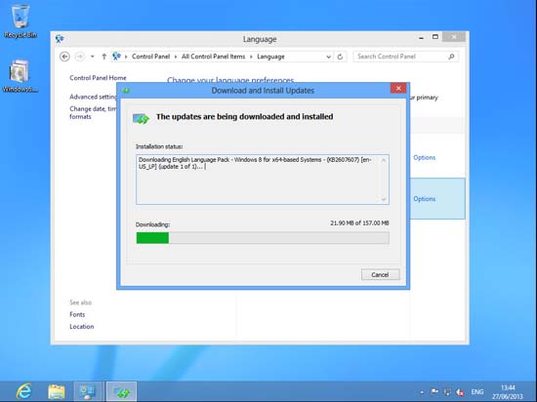The height and width of the screenshot is (402, 537).
Task: Open Options link in the highlighted language row
Action: pos(425,199)
